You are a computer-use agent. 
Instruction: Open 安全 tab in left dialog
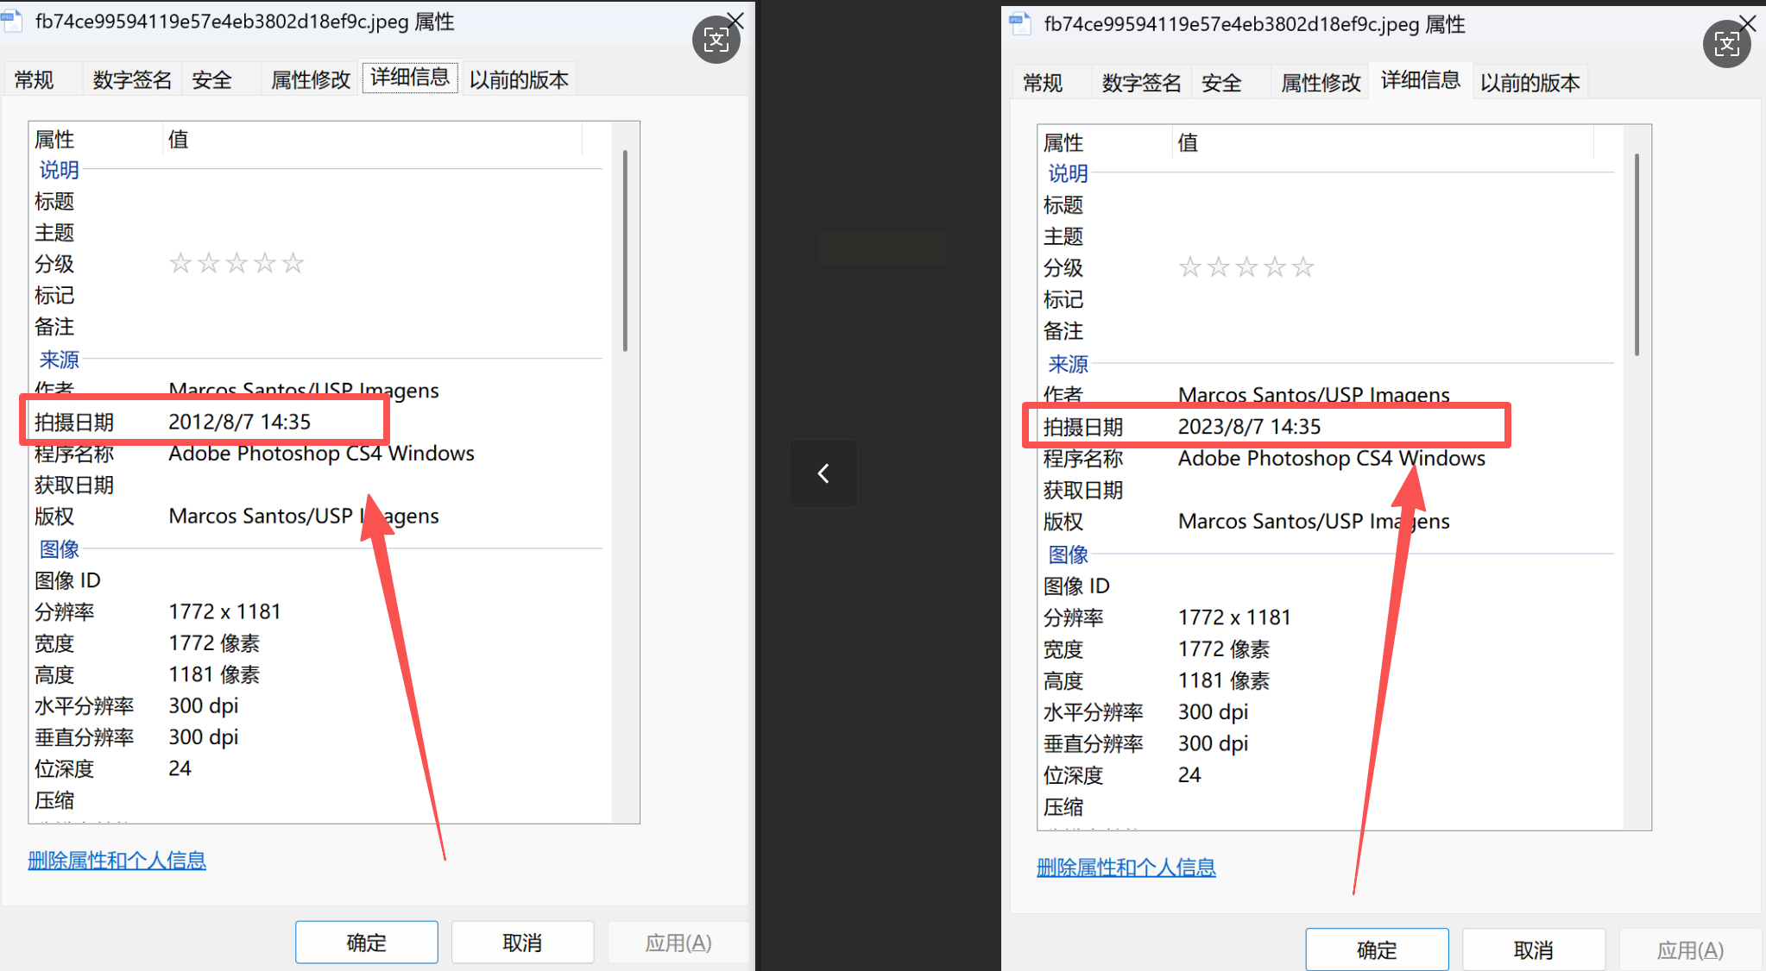[x=211, y=80]
